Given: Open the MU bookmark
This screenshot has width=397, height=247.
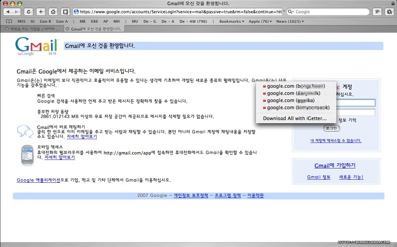Looking at the screenshot, I should (x=135, y=21).
